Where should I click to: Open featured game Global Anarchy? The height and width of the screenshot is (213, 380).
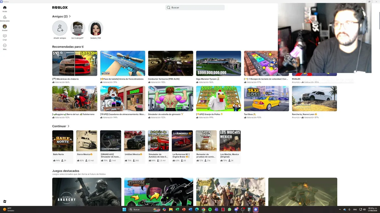click(x=87, y=192)
